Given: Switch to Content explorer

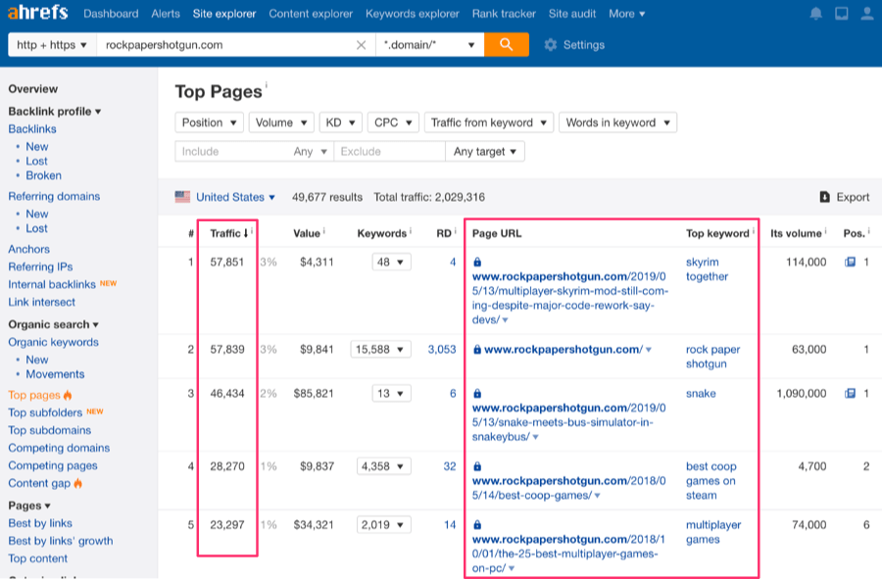Looking at the screenshot, I should click(x=311, y=14).
